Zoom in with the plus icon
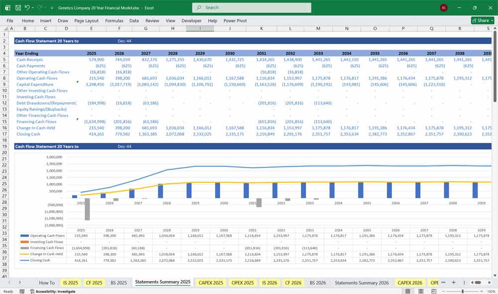The width and height of the screenshot is (498, 294). tap(481, 291)
